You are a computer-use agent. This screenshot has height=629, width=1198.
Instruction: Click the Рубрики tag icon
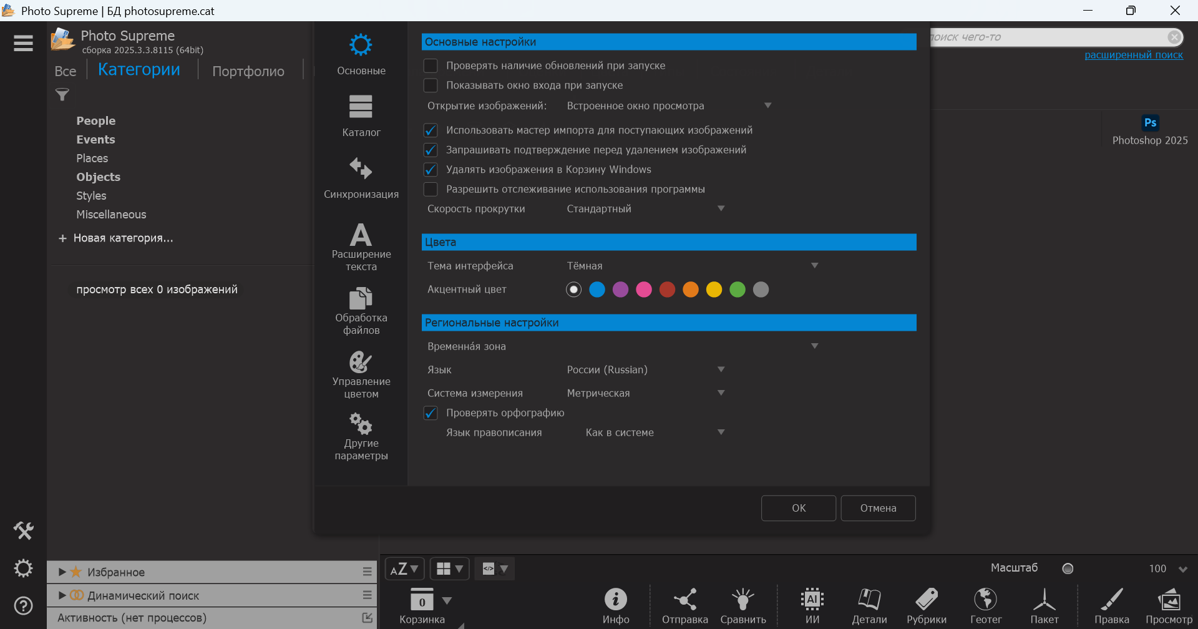coord(926,605)
